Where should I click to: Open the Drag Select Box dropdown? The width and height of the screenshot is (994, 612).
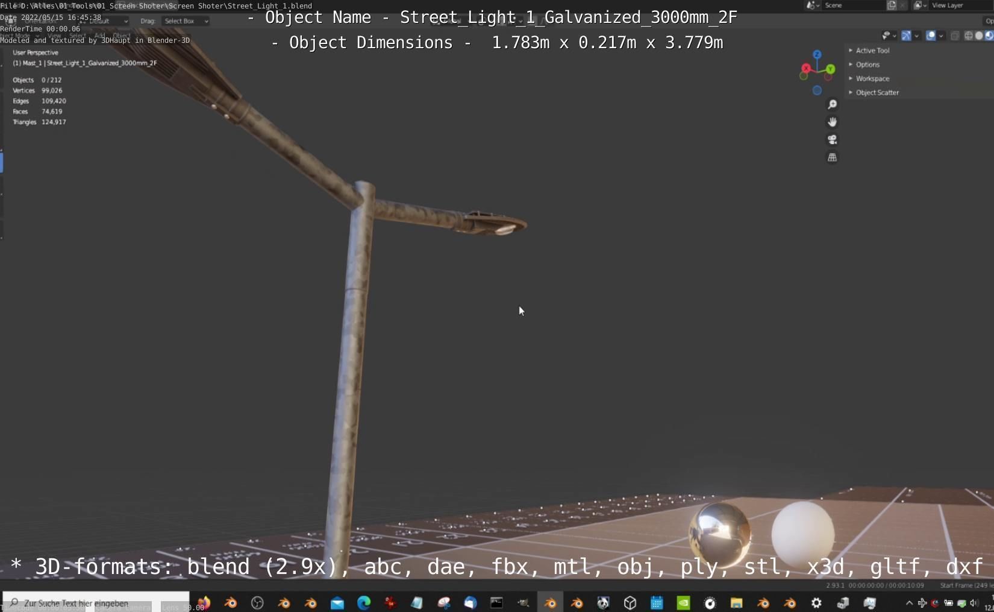186,21
